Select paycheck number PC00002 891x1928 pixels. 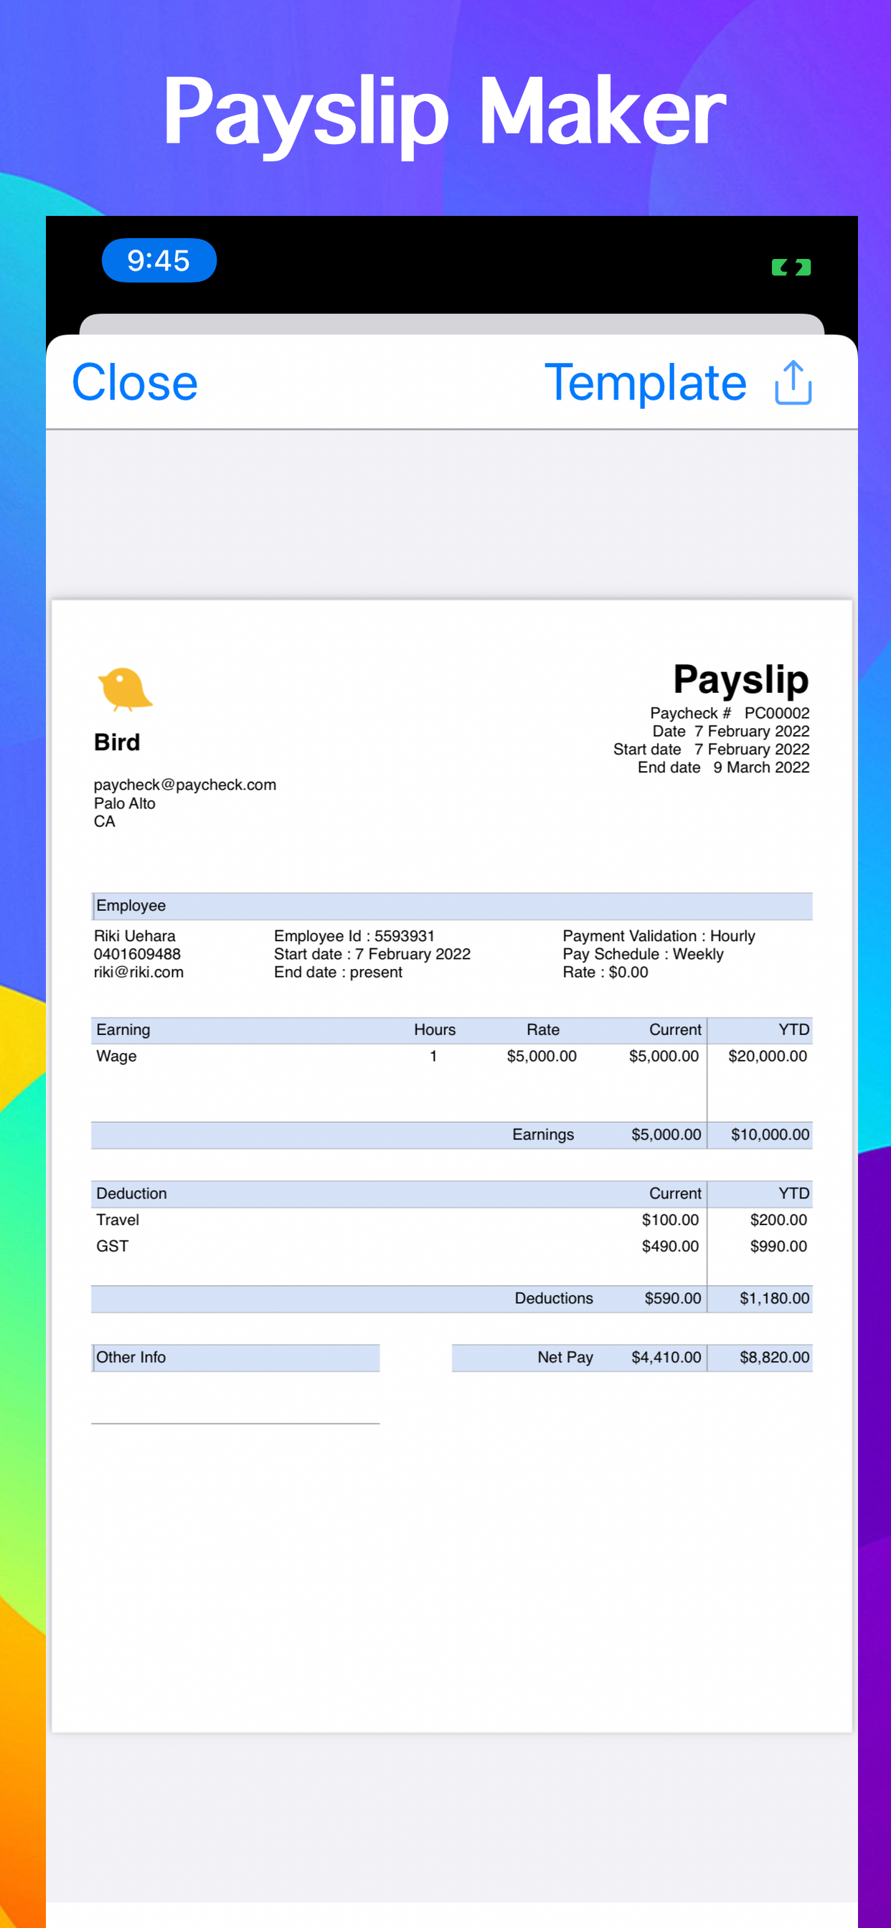click(776, 713)
